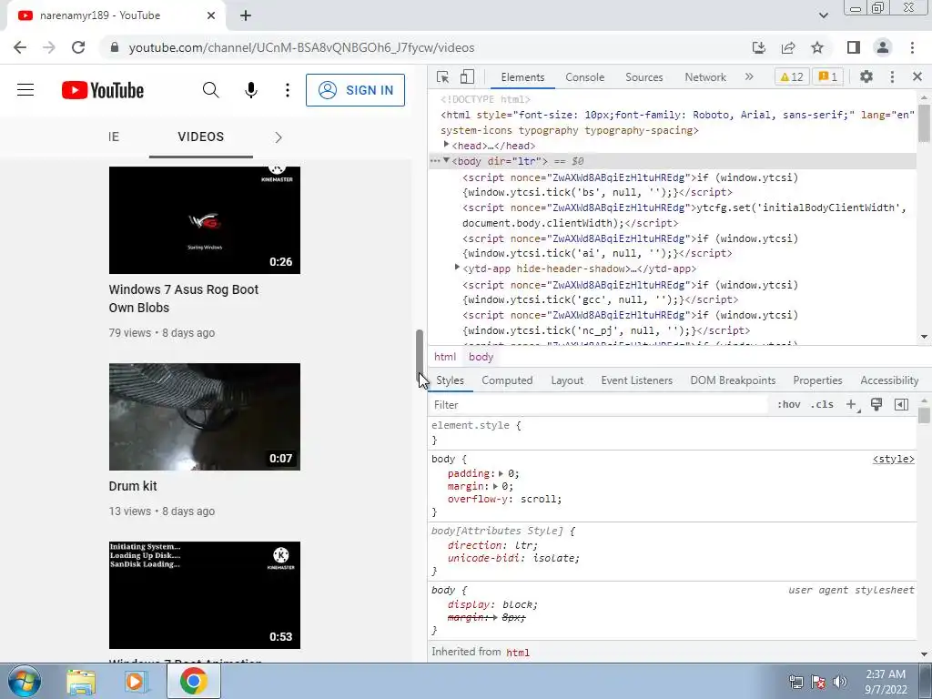Switch to the Elements panel tab
Image resolution: width=932 pixels, height=699 pixels.
coord(522,77)
